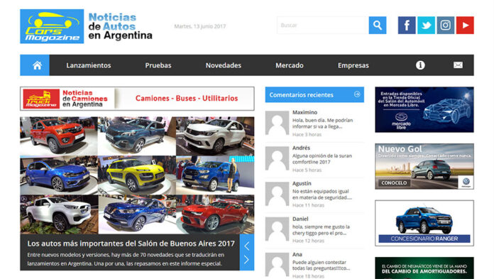Show next slide with right chevron

(x=247, y=260)
